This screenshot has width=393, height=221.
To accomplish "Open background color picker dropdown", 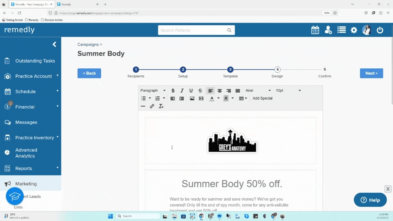I will [x=232, y=98].
